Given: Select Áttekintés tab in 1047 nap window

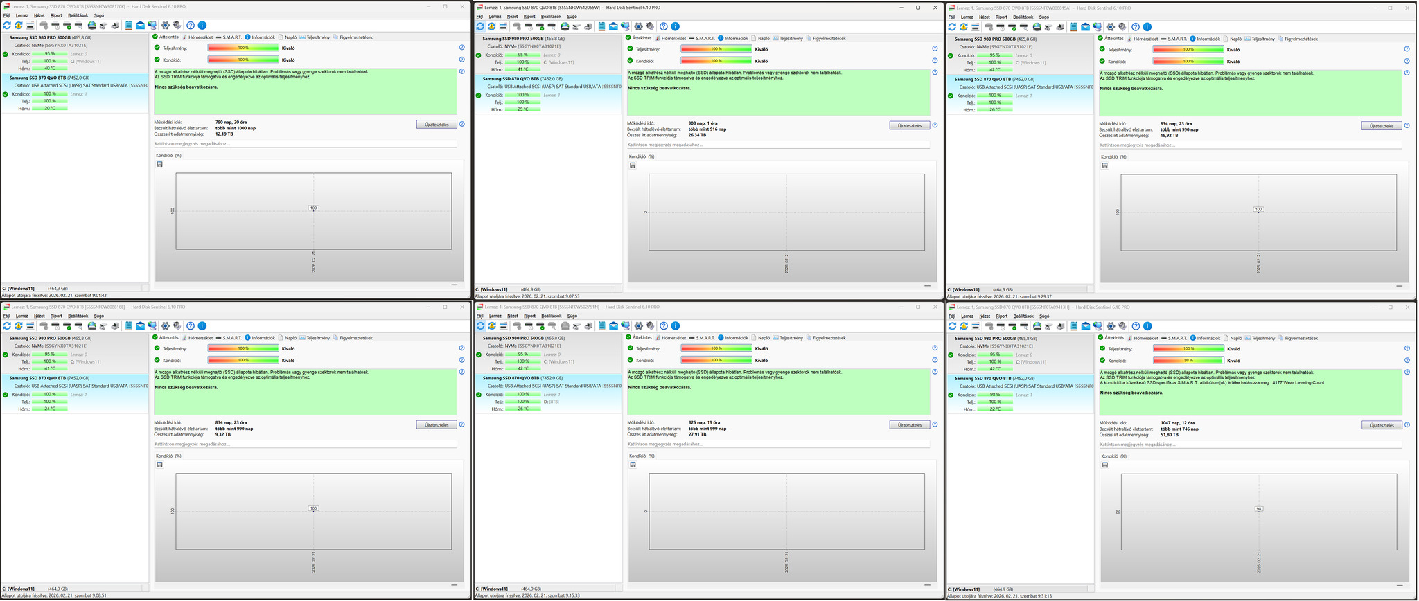Looking at the screenshot, I should pos(1111,338).
